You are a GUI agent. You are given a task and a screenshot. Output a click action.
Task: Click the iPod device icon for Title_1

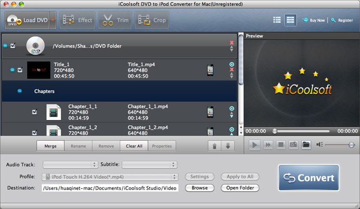(210, 70)
